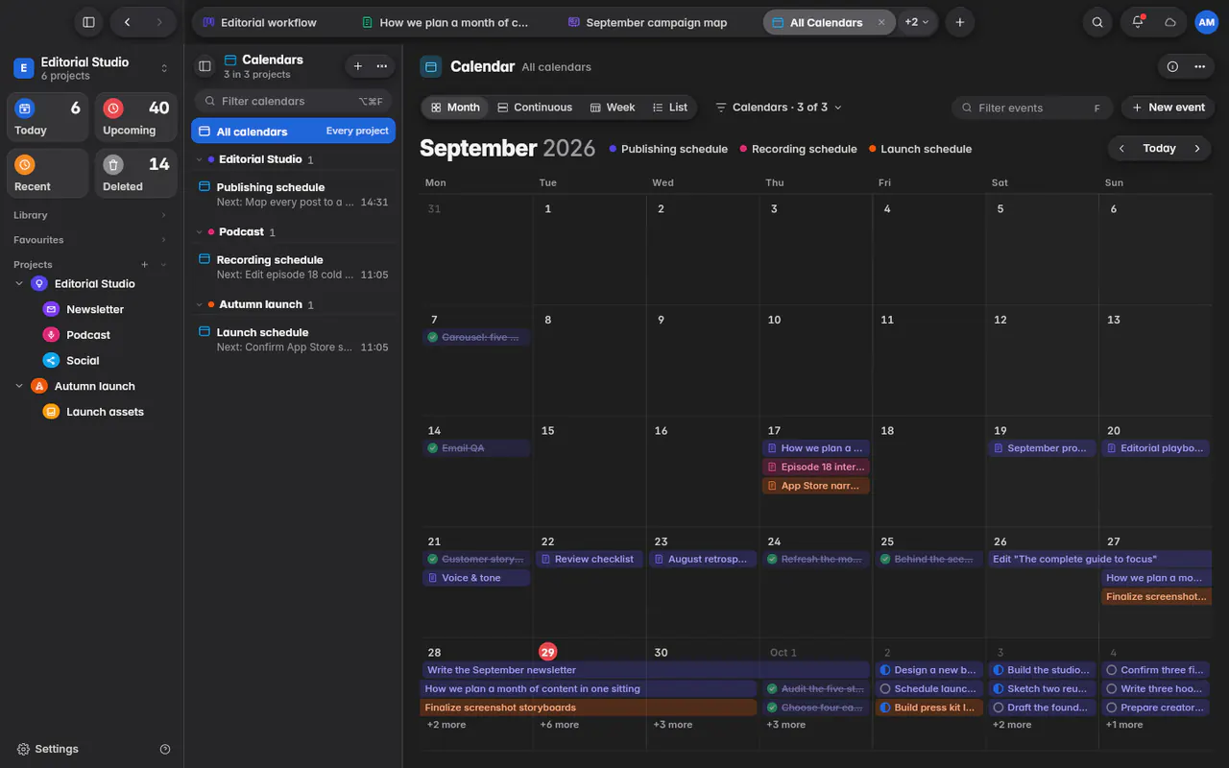Image resolution: width=1229 pixels, height=768 pixels.
Task: Switch to Continuous view
Action: click(x=535, y=108)
